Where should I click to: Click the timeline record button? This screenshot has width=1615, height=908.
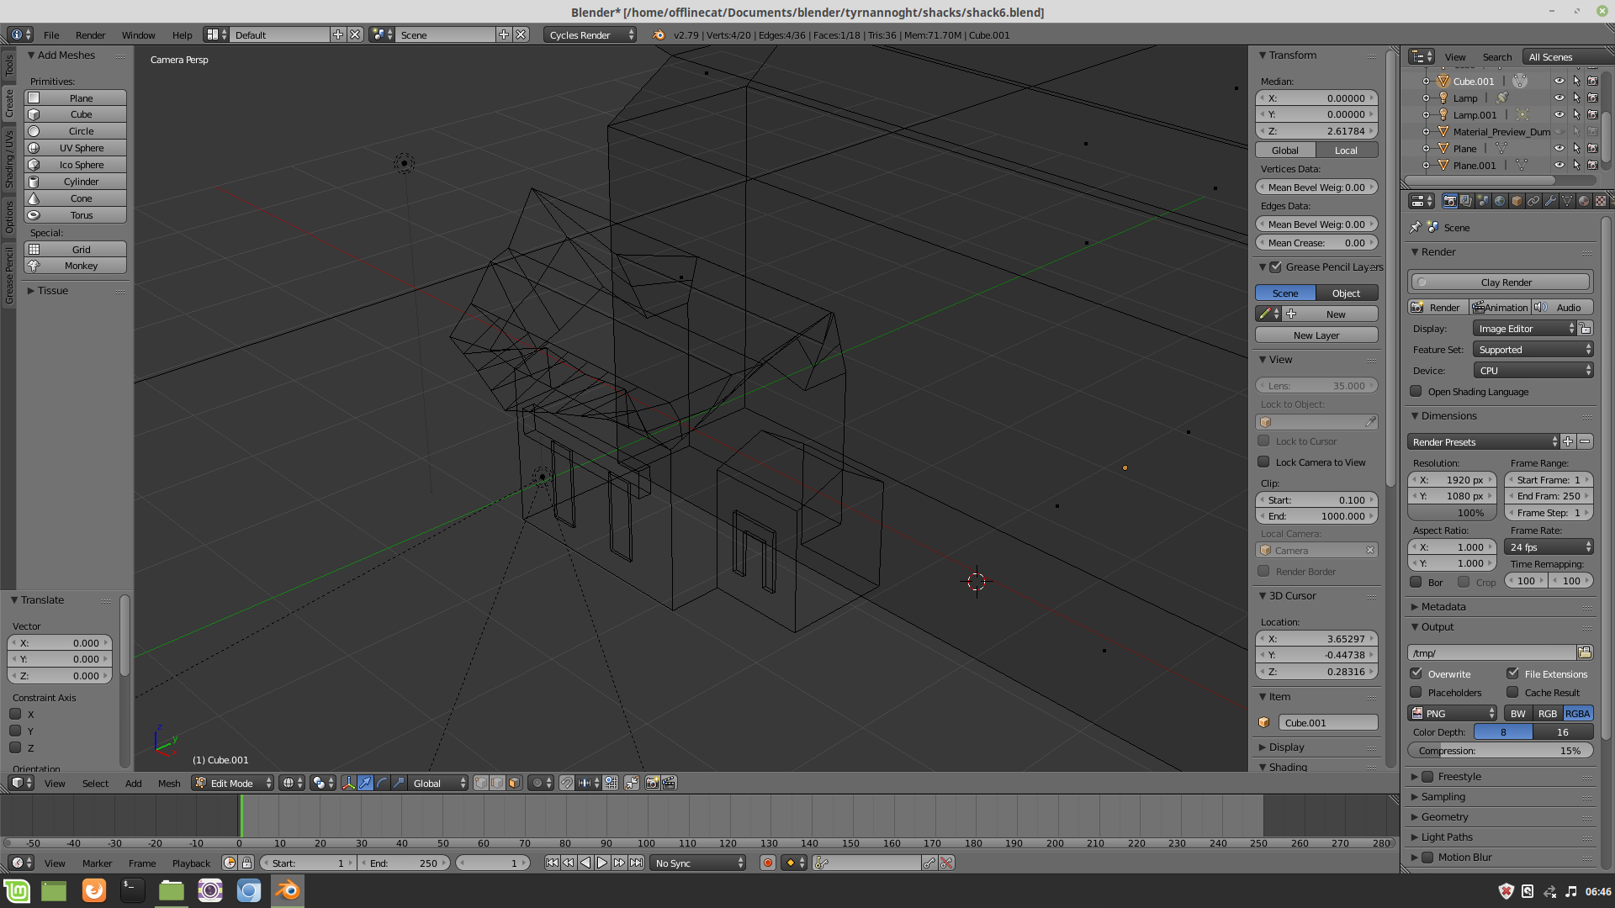coord(767,863)
